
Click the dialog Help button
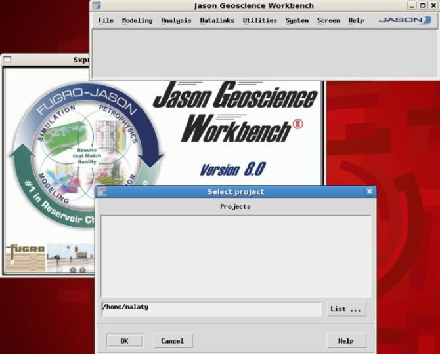347,341
